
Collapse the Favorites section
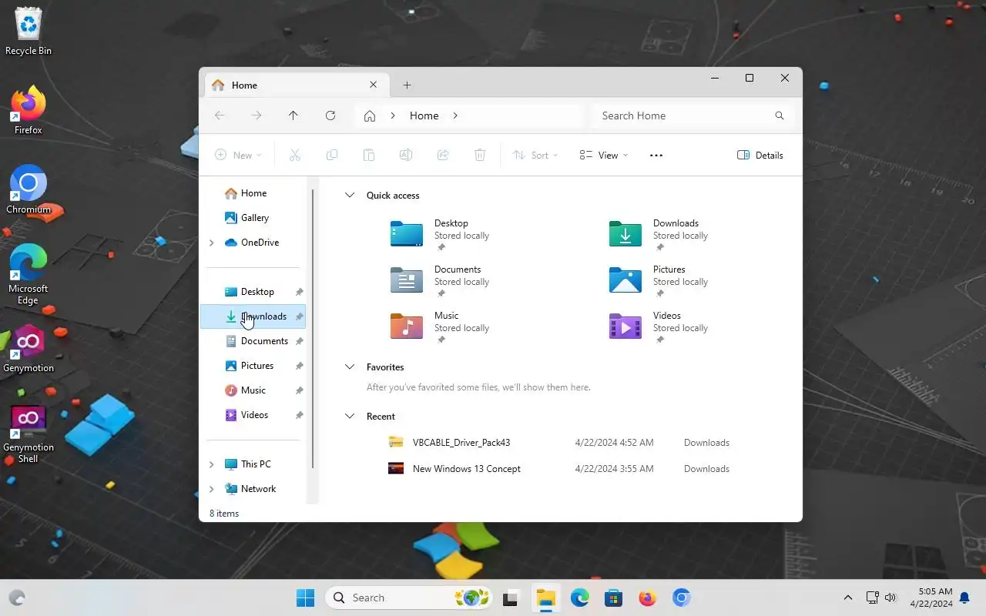point(350,367)
